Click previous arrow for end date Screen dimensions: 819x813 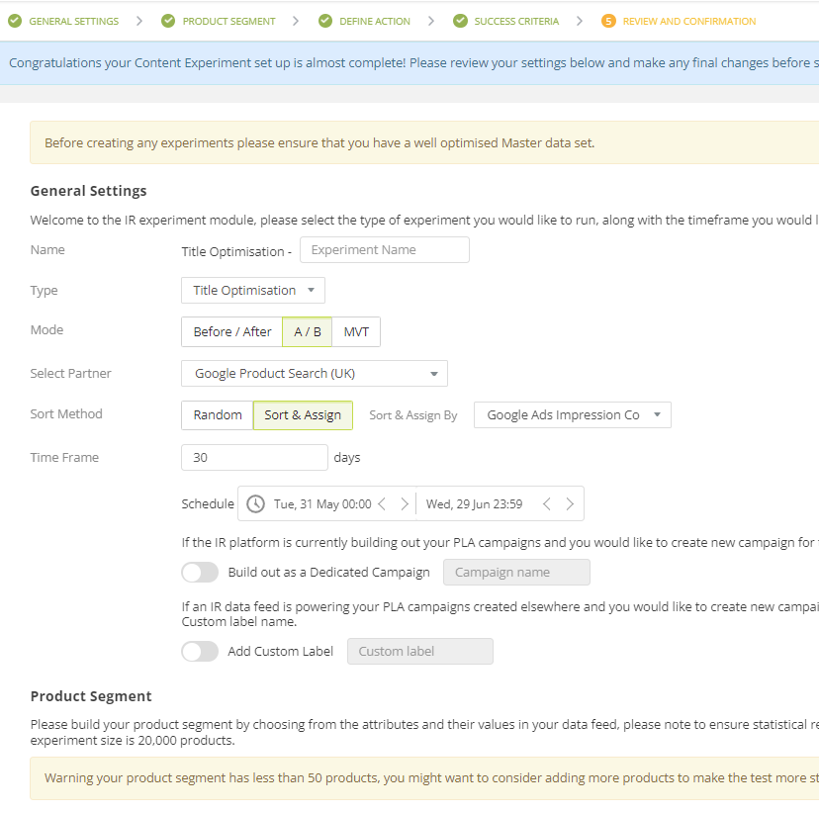(x=547, y=503)
